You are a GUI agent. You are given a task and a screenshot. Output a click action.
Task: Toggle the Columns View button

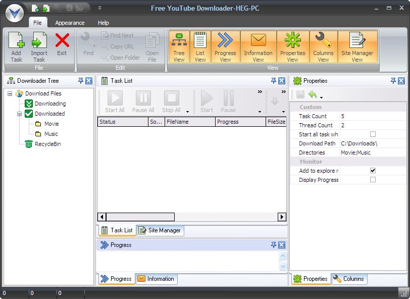pyautogui.click(x=324, y=47)
